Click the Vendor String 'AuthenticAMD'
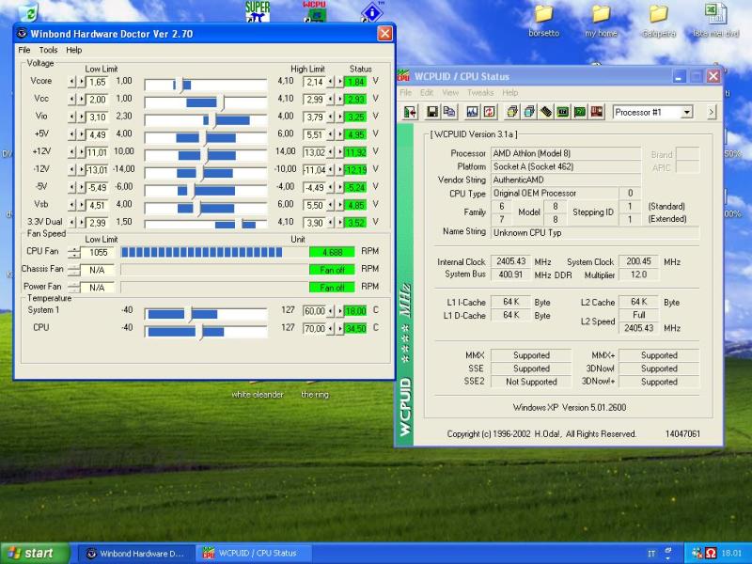 (566, 180)
